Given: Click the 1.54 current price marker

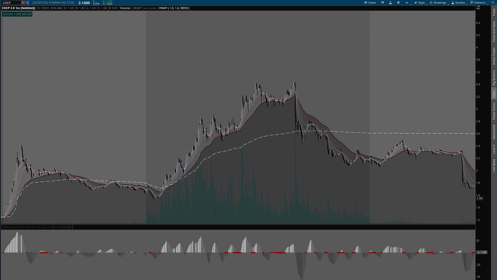Looking at the screenshot, I should pos(480,198).
